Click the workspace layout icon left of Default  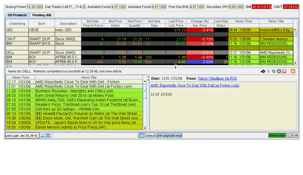pyautogui.click(x=141, y=135)
